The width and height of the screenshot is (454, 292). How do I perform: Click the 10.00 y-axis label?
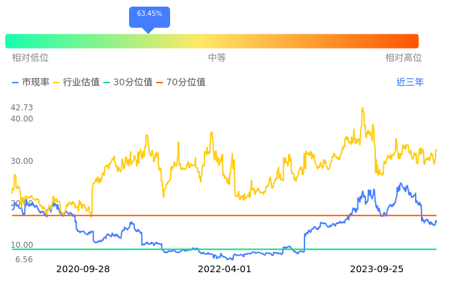[x=23, y=245]
